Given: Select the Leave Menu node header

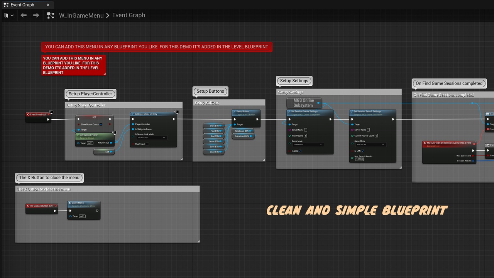Looking at the screenshot, I should (x=84, y=203).
